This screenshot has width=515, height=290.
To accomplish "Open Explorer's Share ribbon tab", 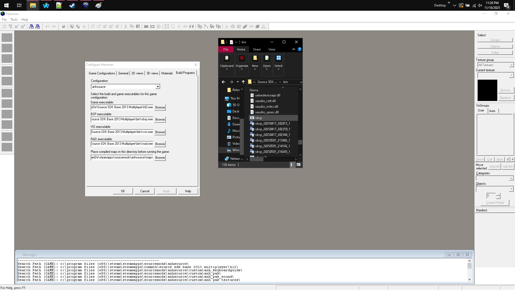I will [257, 49].
